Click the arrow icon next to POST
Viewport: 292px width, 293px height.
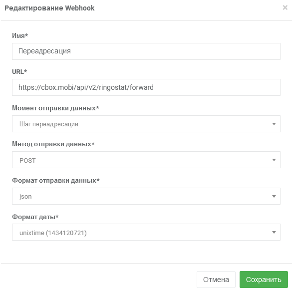[x=274, y=160]
